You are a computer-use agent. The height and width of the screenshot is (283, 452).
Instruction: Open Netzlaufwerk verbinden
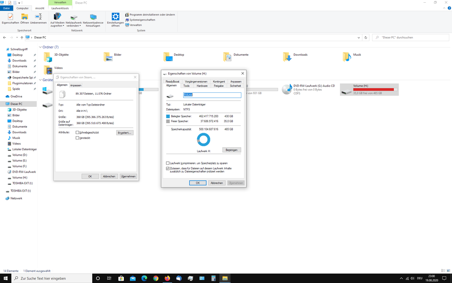tap(73, 18)
